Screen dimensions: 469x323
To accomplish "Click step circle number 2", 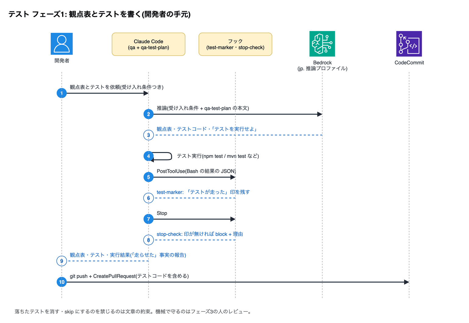I will click(148, 114).
